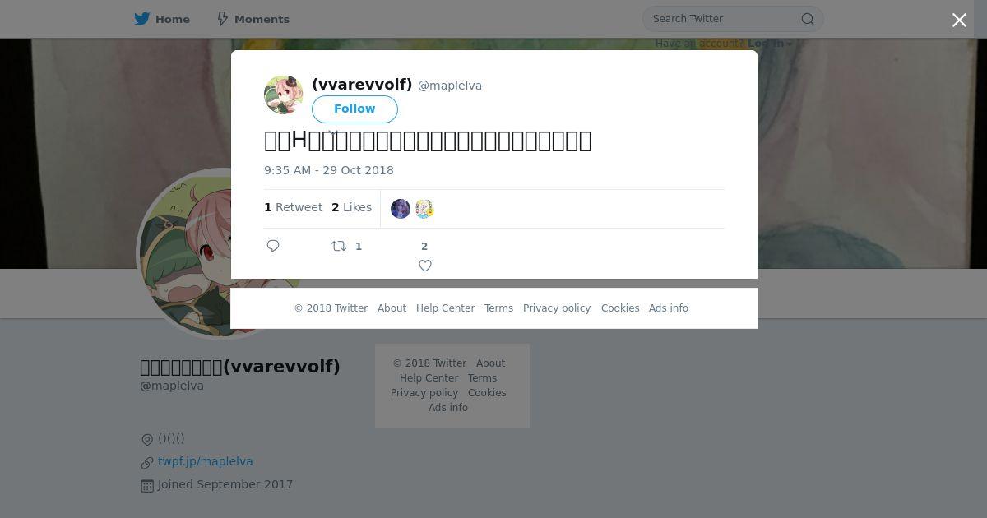This screenshot has width=987, height=518.
Task: Show the 2 Likes list
Action: 352,207
